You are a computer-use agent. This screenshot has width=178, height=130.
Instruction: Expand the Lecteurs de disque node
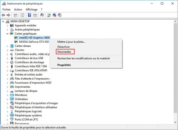point(7,91)
